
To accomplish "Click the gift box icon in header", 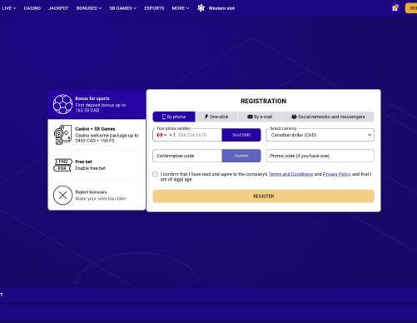I will (x=395, y=8).
